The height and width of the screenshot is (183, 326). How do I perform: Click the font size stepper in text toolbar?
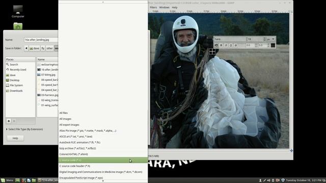264,39
